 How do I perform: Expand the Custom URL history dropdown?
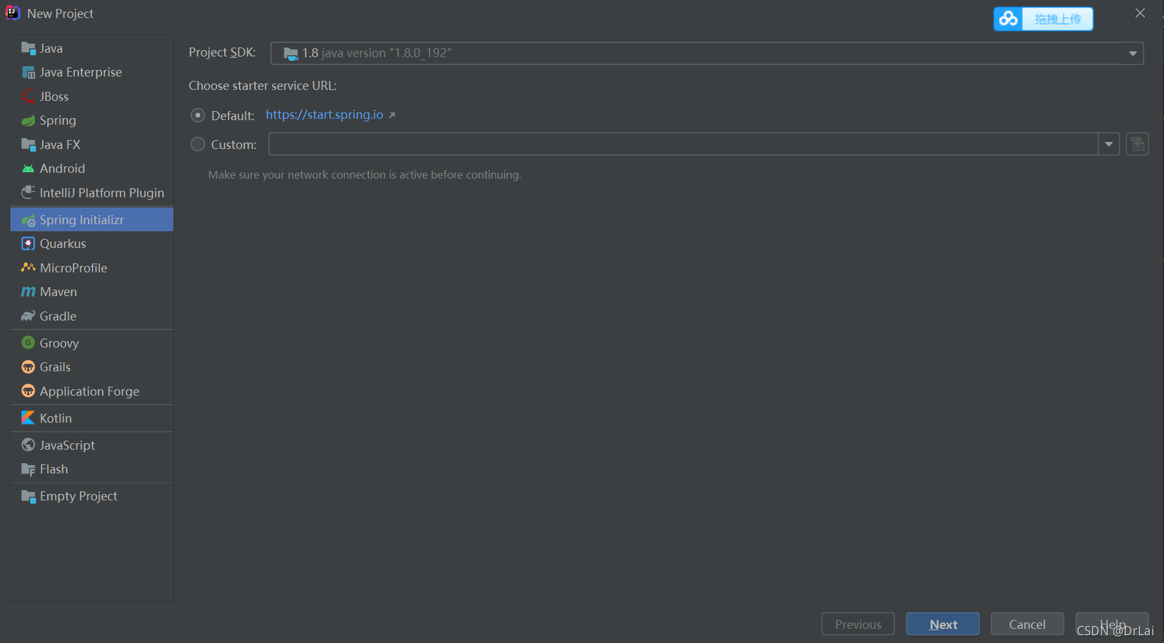click(x=1109, y=145)
